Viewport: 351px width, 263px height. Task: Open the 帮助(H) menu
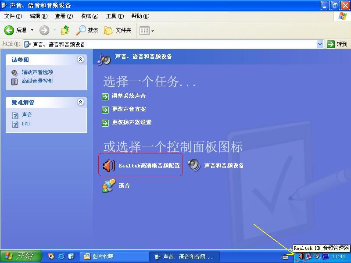[x=140, y=16]
